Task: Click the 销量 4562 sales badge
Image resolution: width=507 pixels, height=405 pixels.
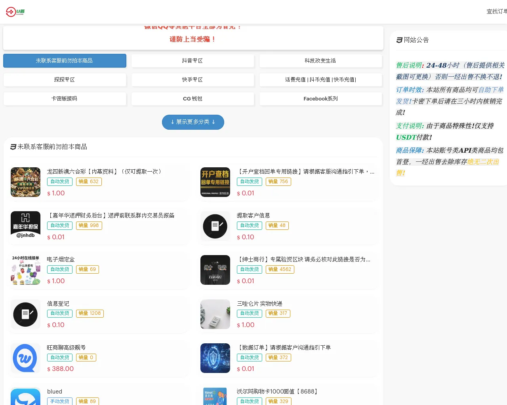Action: click(280, 269)
